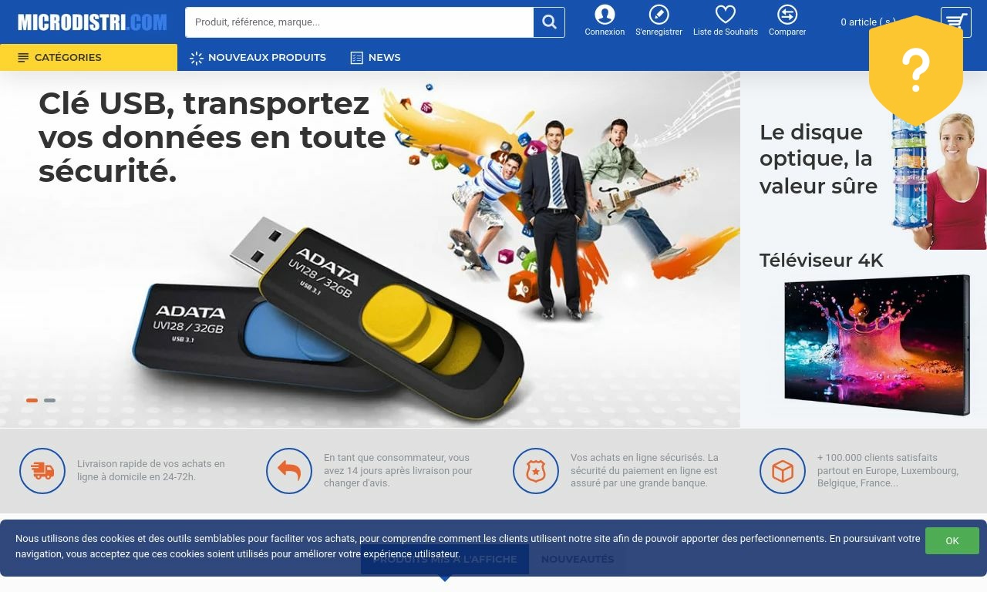Go to Nouveaux Produits
Image resolution: width=987 pixels, height=592 pixels.
point(258,58)
